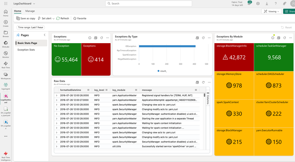The width and height of the screenshot is (295, 162).
Task: Explore data of Exceptions By Module tile
Action: tap(278, 38)
